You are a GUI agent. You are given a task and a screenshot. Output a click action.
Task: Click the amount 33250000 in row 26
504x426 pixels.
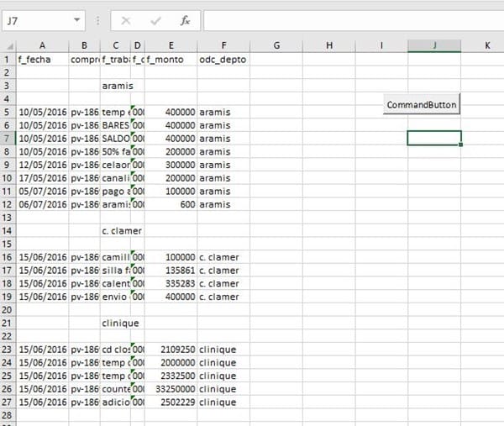click(x=171, y=389)
